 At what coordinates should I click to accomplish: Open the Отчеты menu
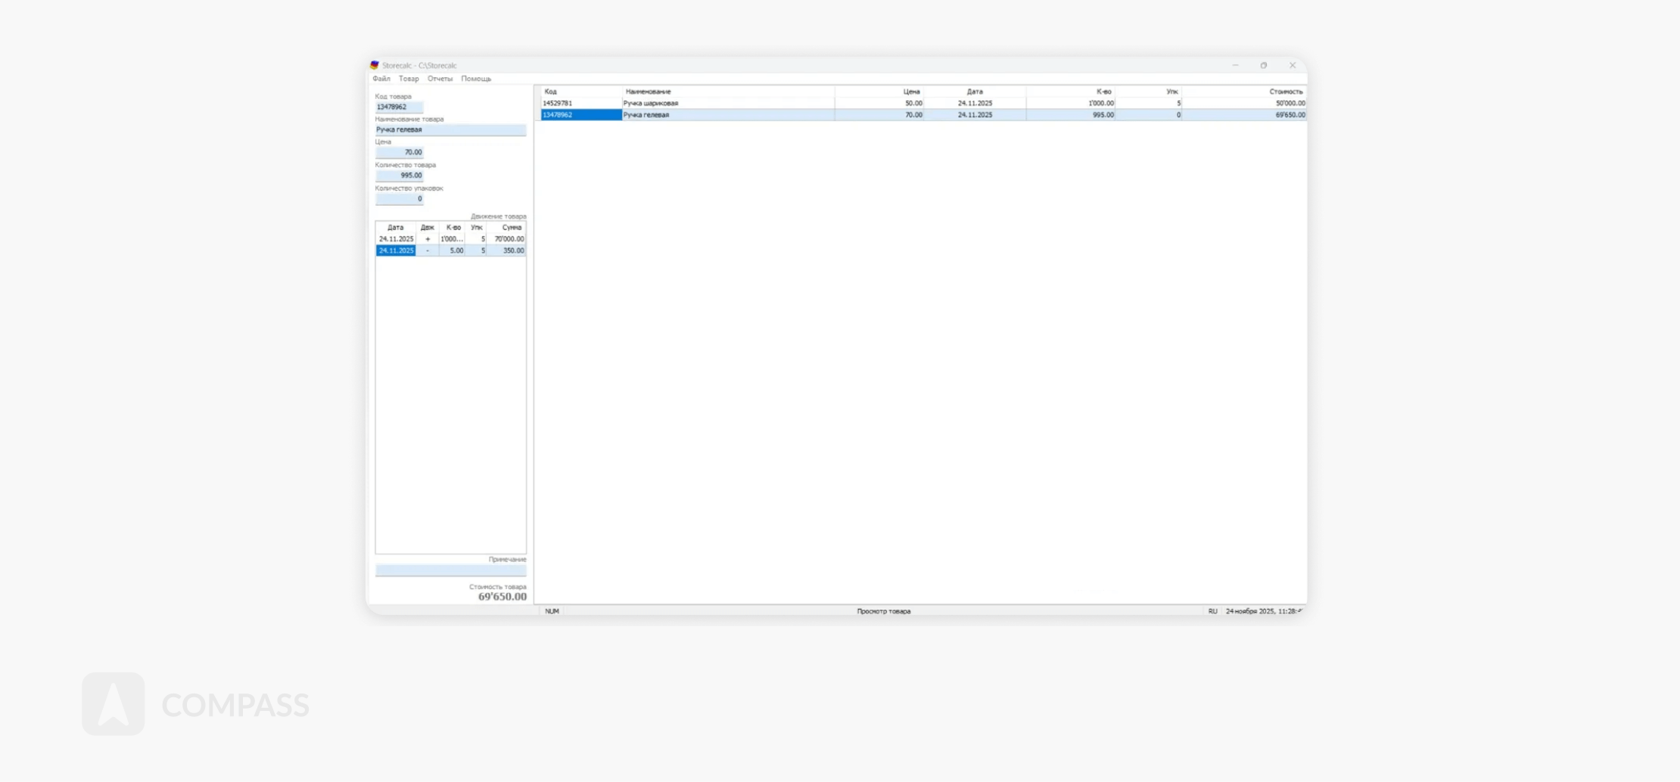[x=440, y=79]
